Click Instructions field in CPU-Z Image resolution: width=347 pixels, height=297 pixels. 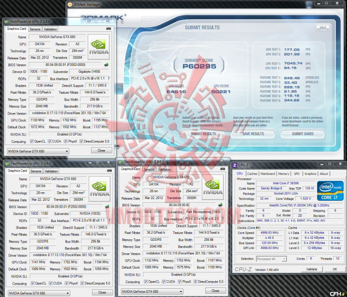[x=299, y=221]
